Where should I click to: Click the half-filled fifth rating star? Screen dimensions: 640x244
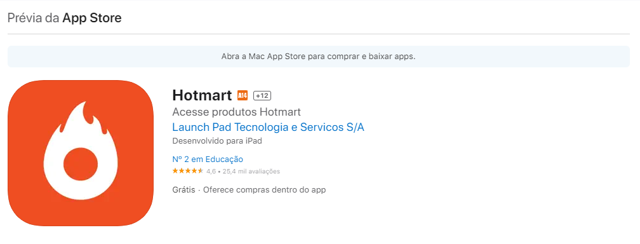[x=201, y=171]
